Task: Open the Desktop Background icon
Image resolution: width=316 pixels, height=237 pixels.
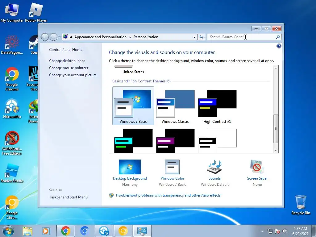Action: click(x=130, y=167)
